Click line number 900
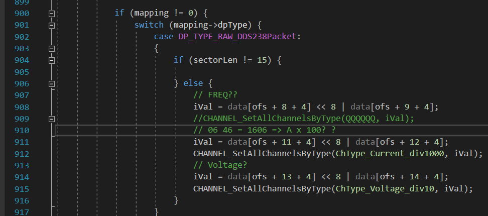This screenshot has width=488, height=216. (x=22, y=14)
